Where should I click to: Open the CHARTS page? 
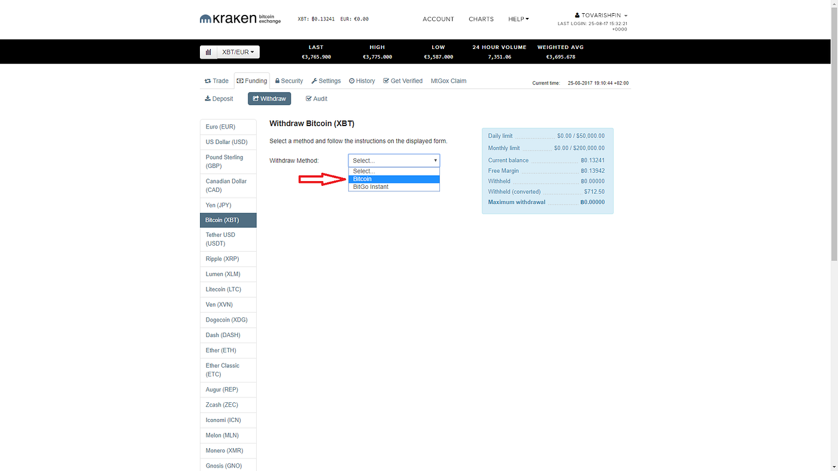[481, 19]
